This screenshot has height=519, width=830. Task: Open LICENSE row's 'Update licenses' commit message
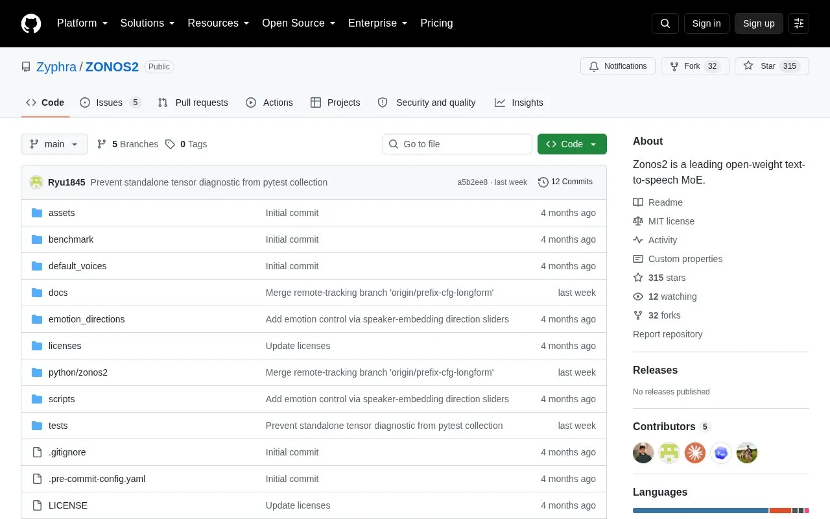click(298, 505)
